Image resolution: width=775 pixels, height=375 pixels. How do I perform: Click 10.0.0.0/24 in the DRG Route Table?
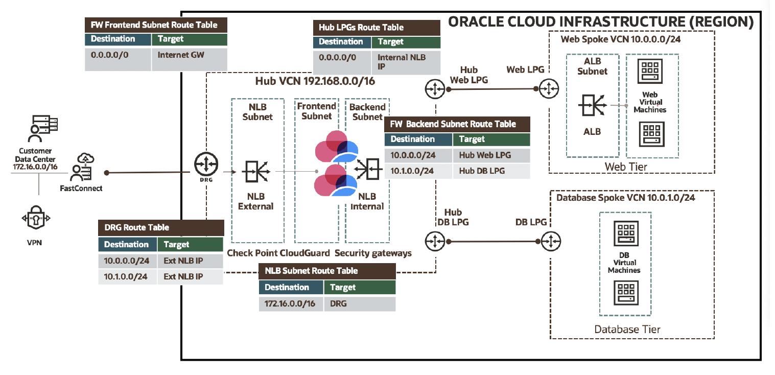point(127,261)
